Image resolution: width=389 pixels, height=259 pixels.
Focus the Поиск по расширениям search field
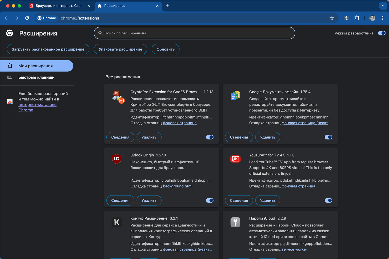coord(195,33)
